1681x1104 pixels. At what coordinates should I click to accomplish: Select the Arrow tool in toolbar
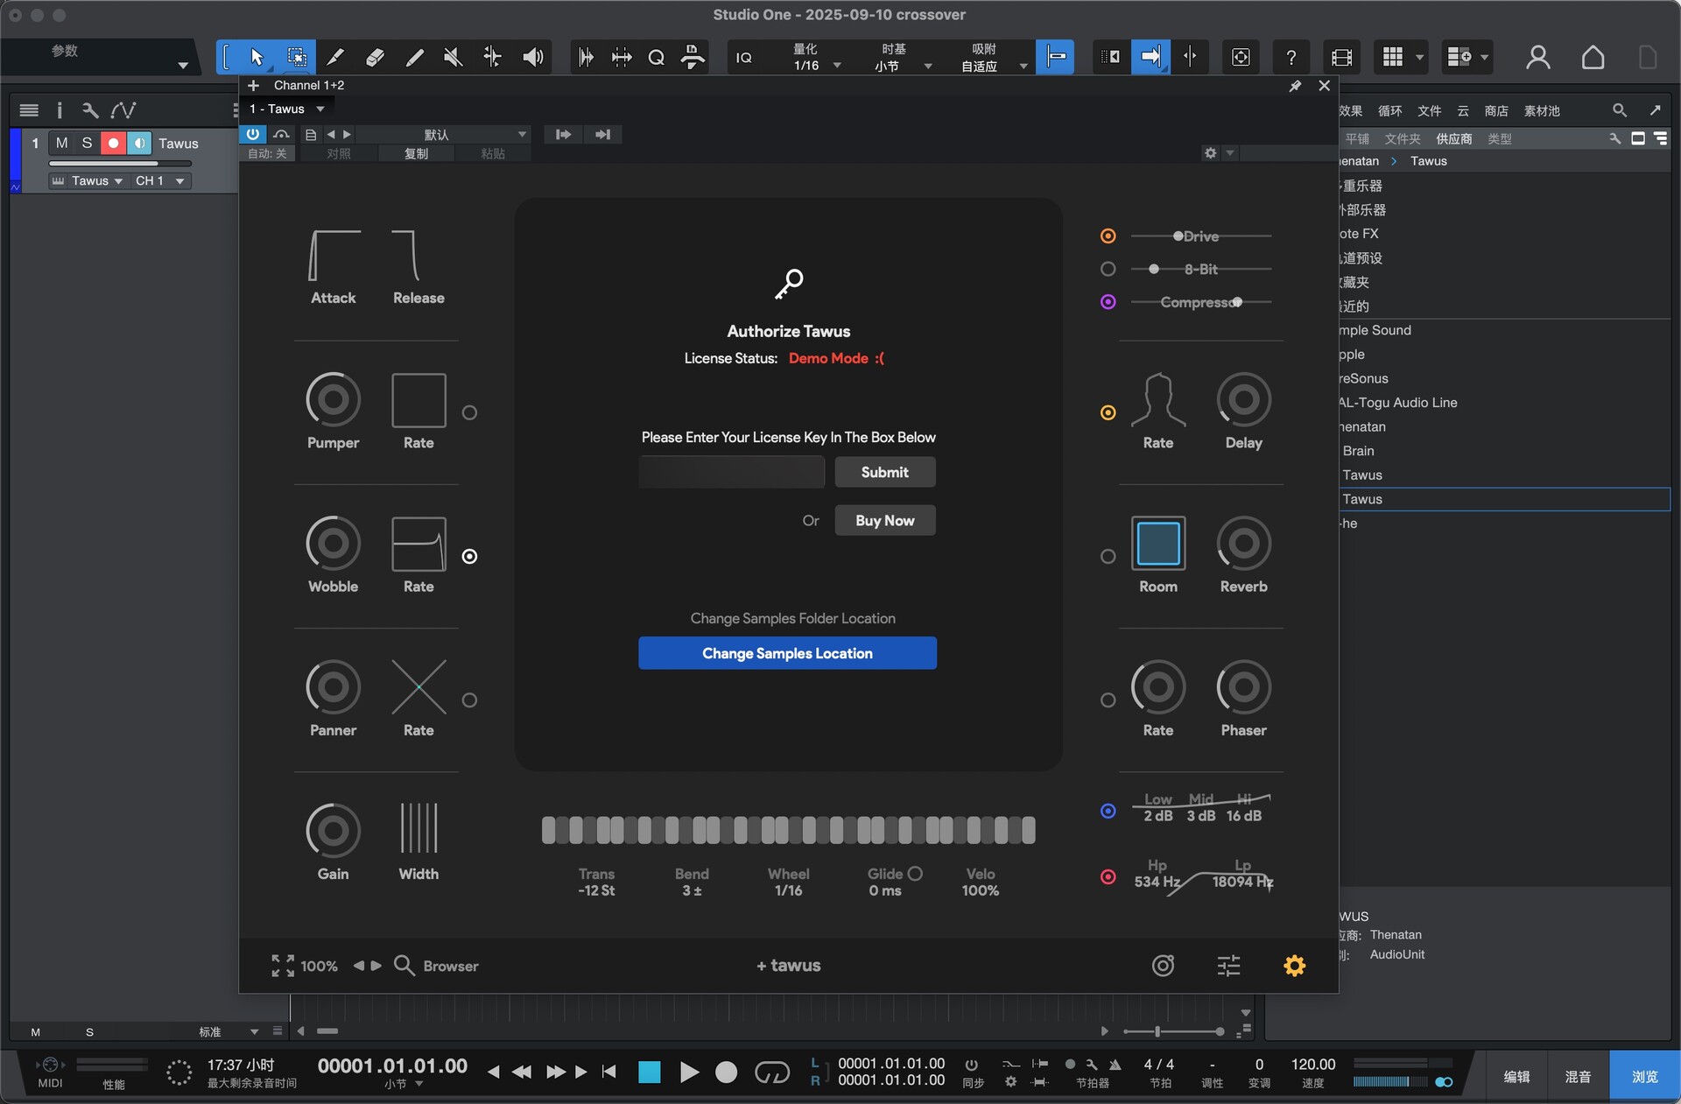click(x=256, y=57)
